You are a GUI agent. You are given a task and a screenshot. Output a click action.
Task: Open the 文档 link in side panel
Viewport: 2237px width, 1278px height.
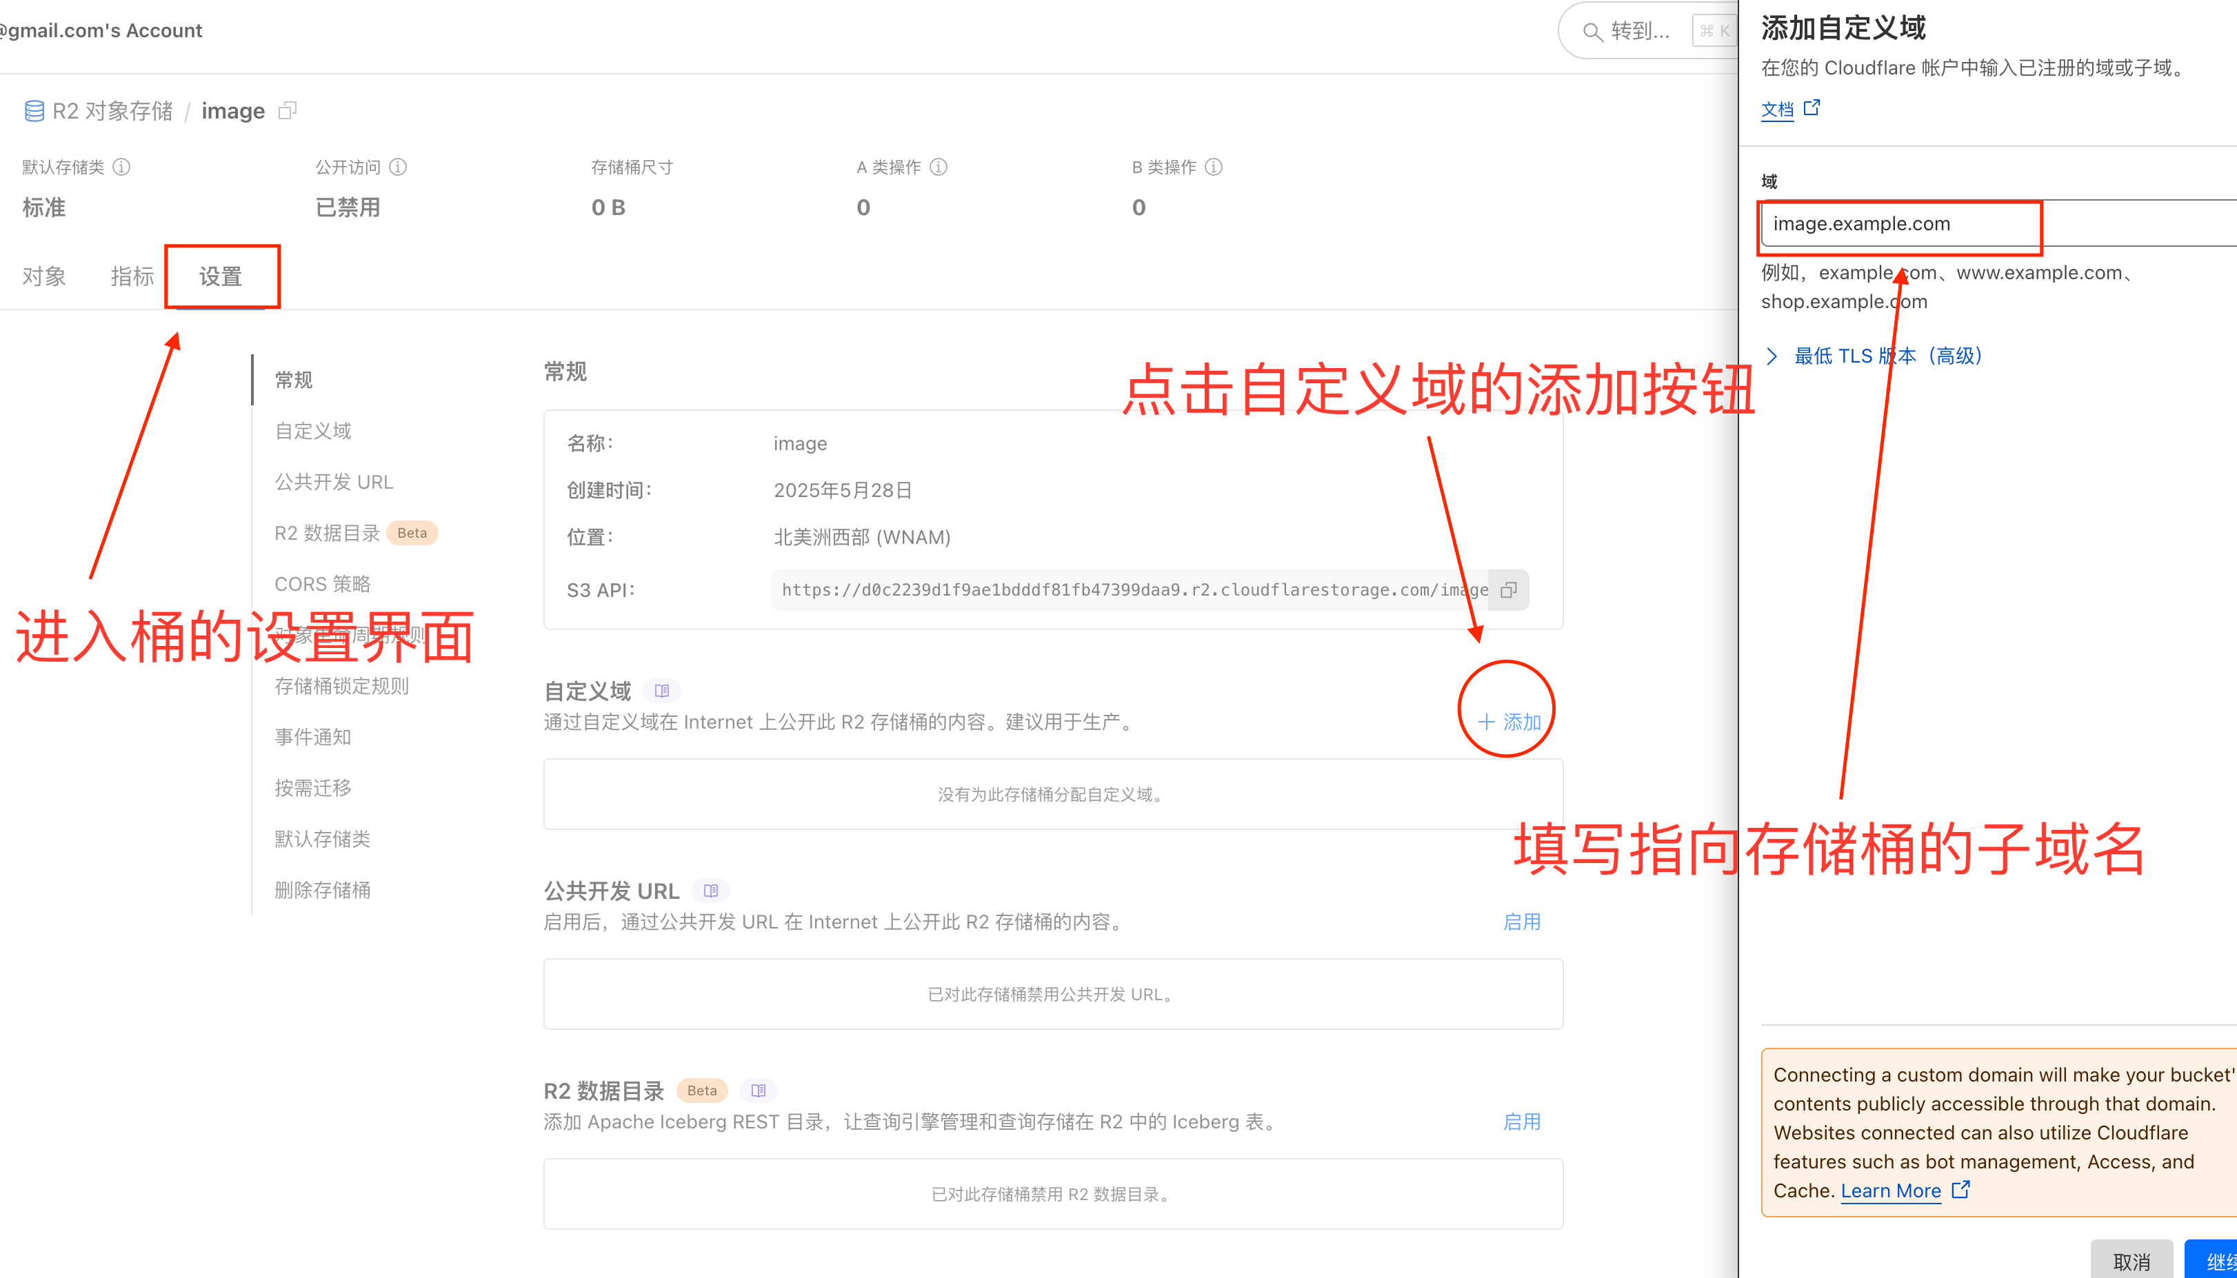[x=1777, y=109]
